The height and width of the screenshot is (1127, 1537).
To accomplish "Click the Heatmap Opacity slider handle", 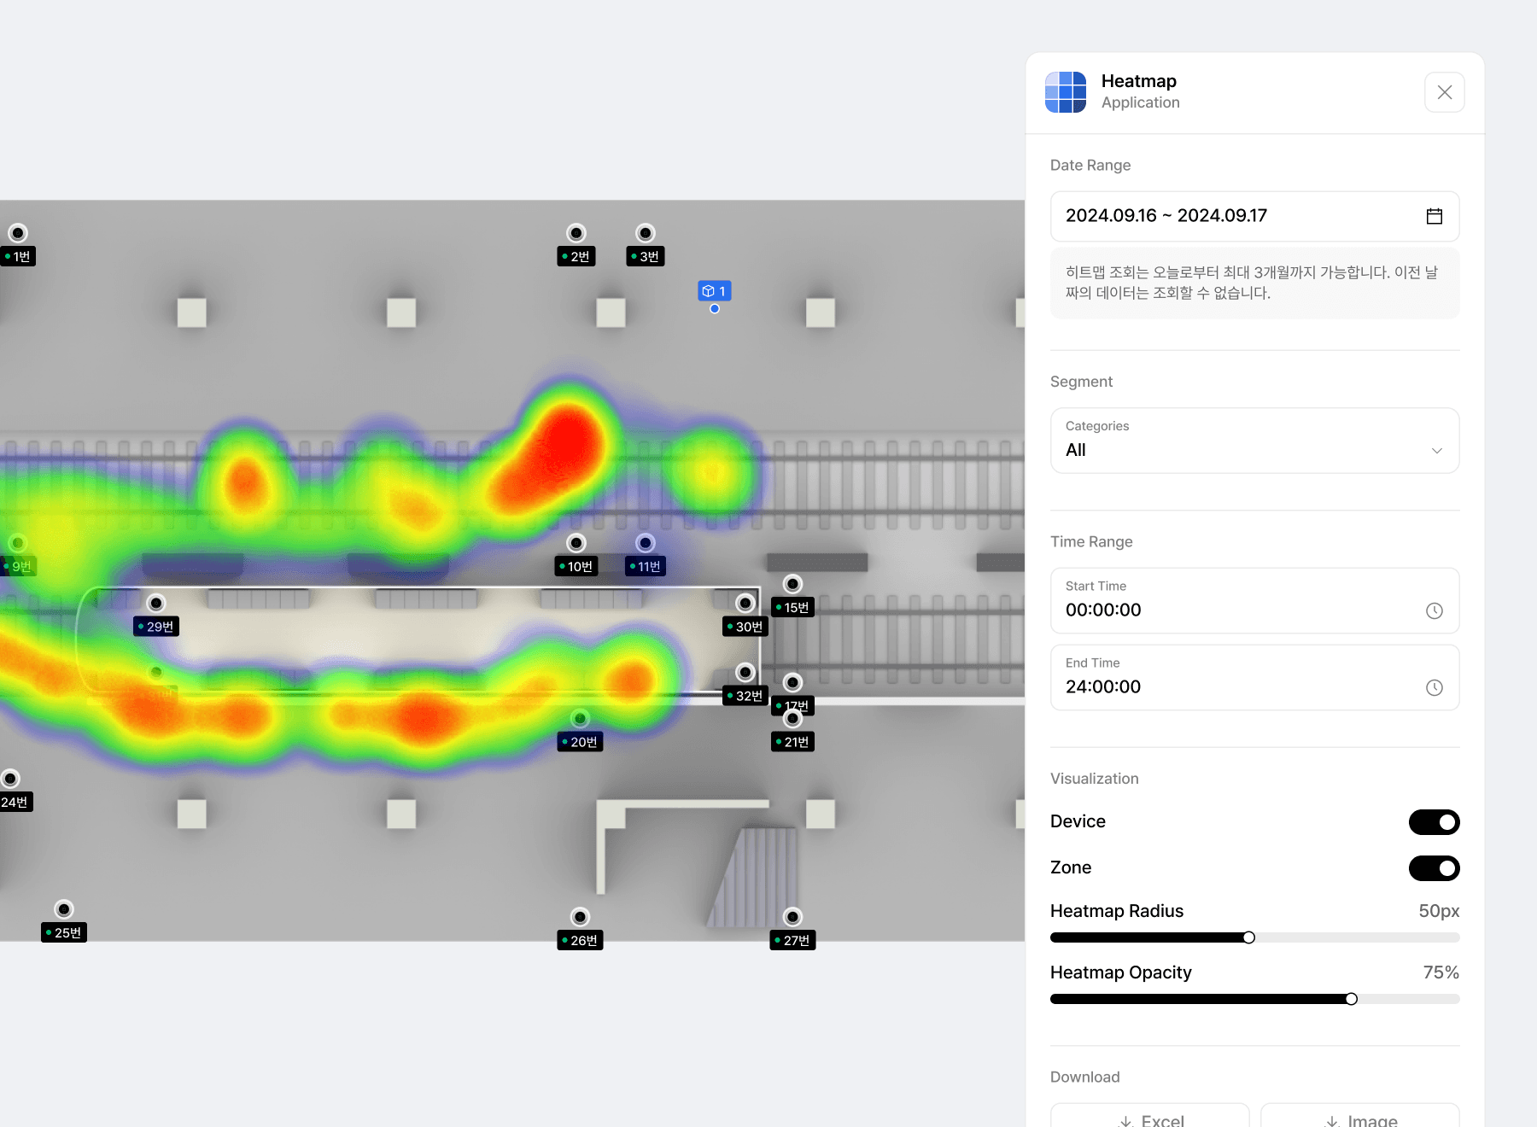I will 1351,999.
